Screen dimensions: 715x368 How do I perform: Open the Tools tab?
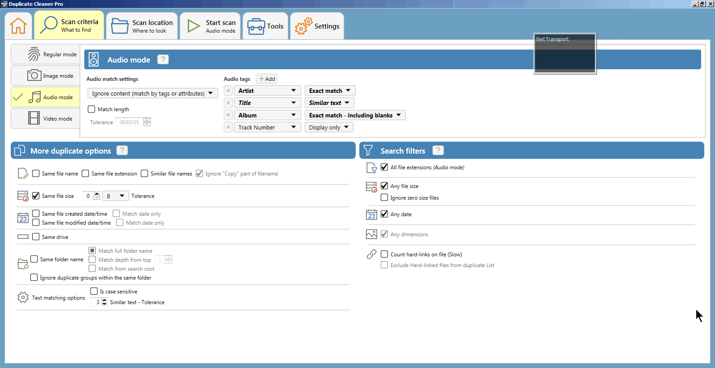tap(265, 26)
